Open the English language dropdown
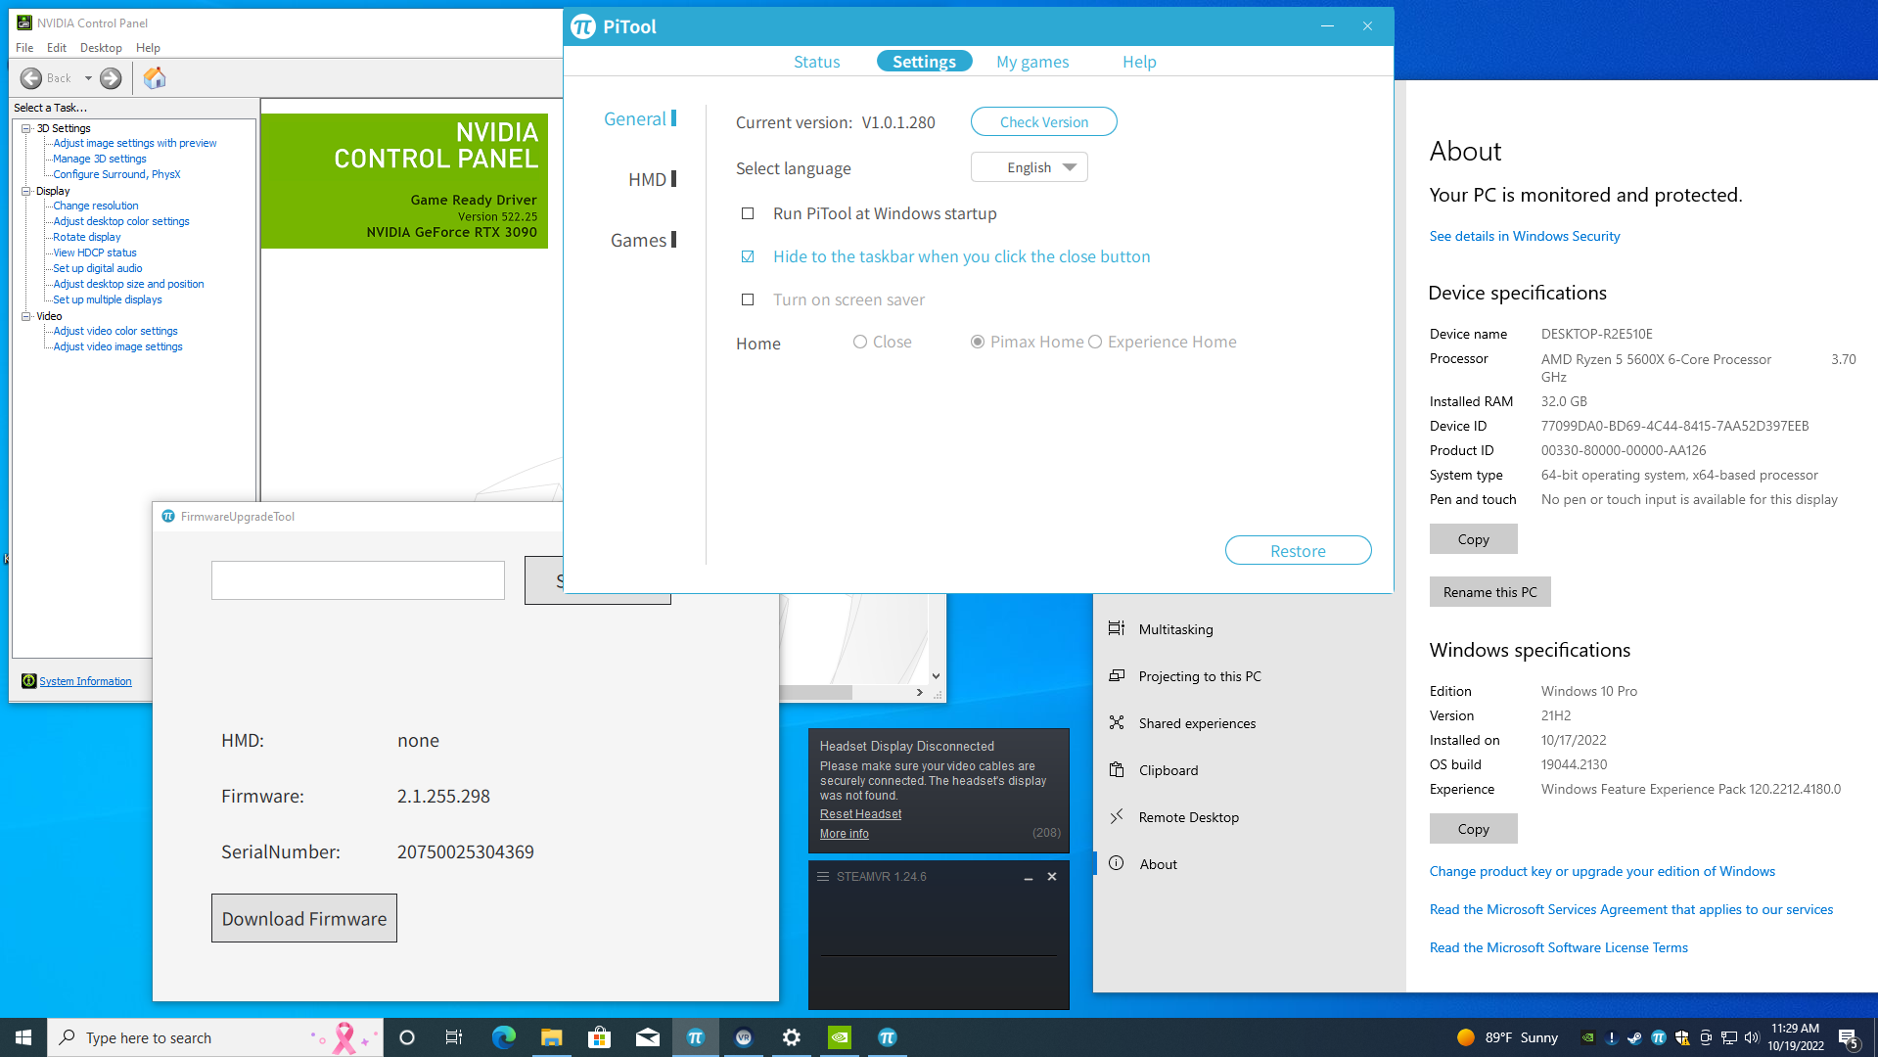This screenshot has width=1878, height=1057. tap(1030, 167)
